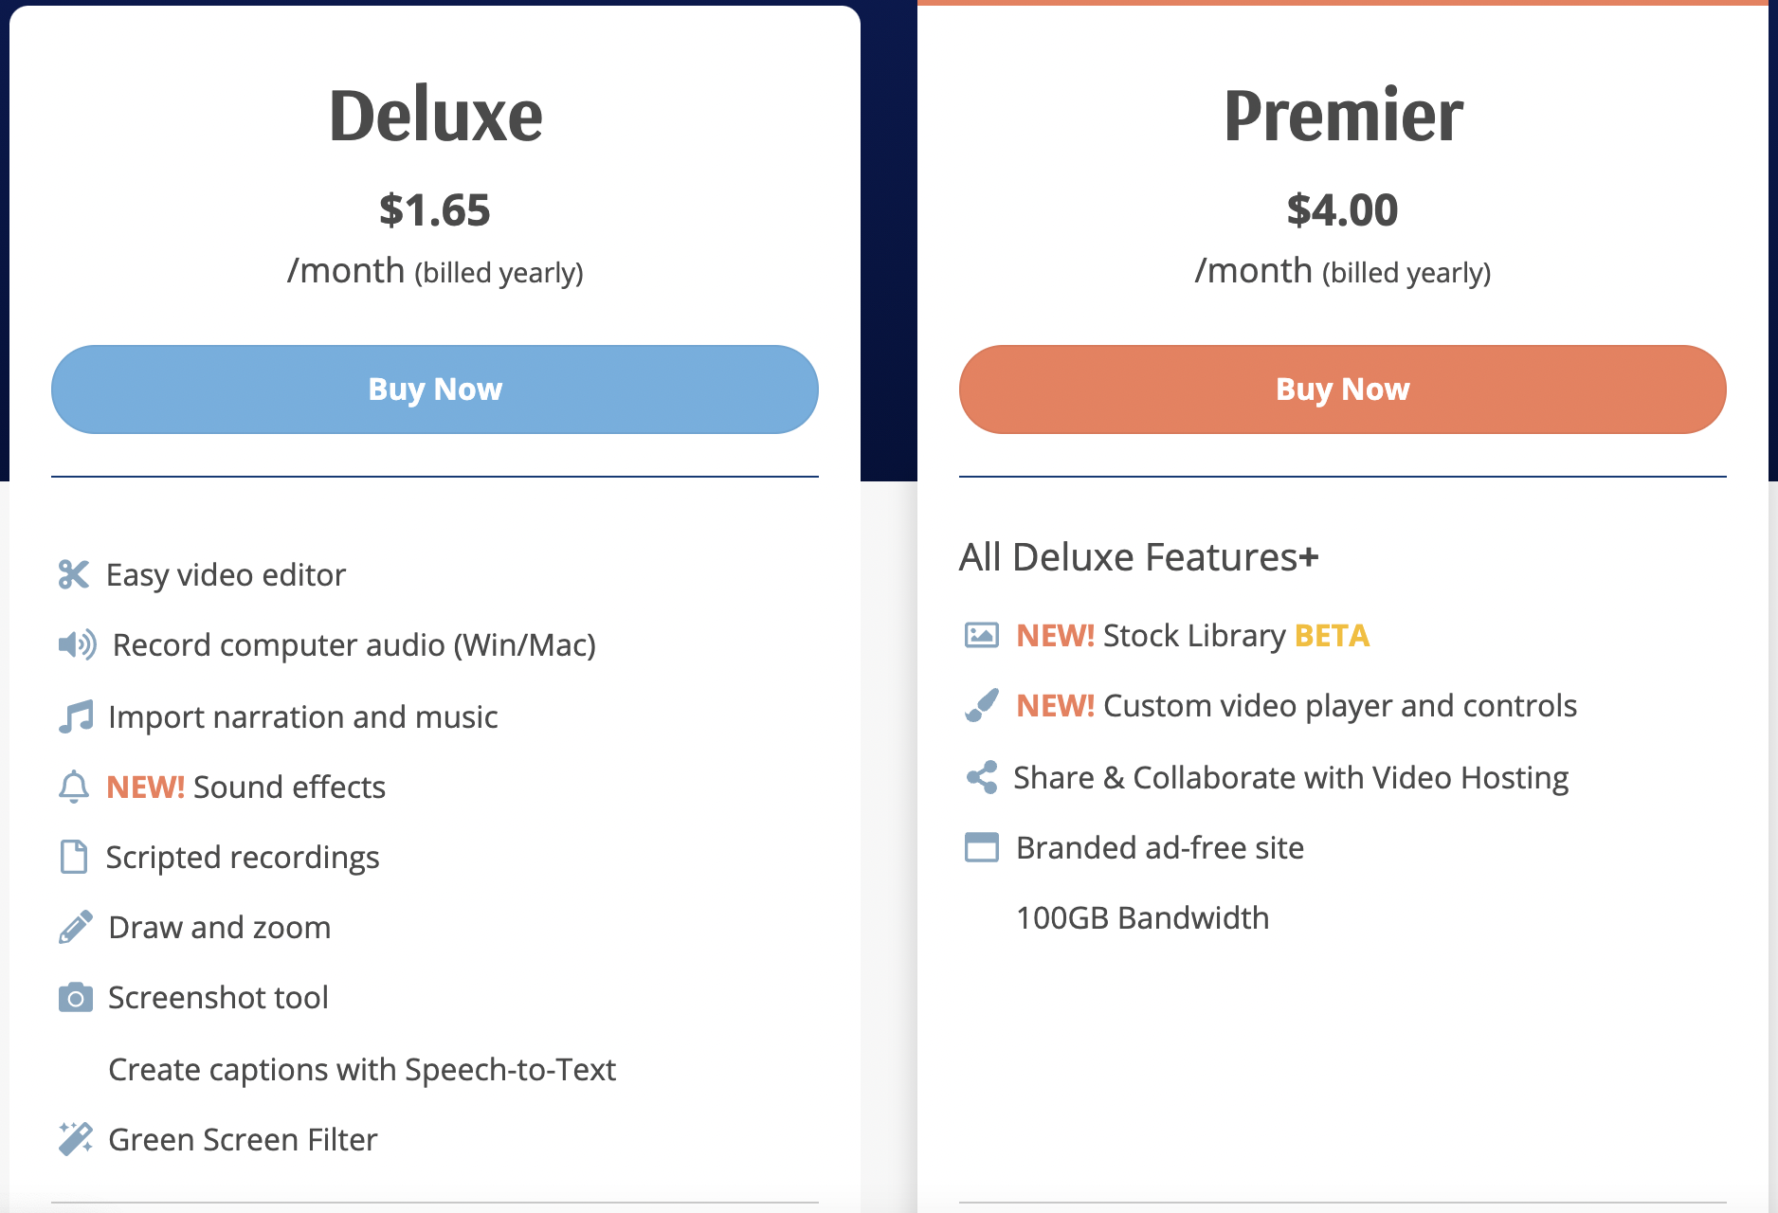Viewport: 1778px width, 1213px height.
Task: Open the Deluxe plan title
Action: pyautogui.click(x=436, y=112)
